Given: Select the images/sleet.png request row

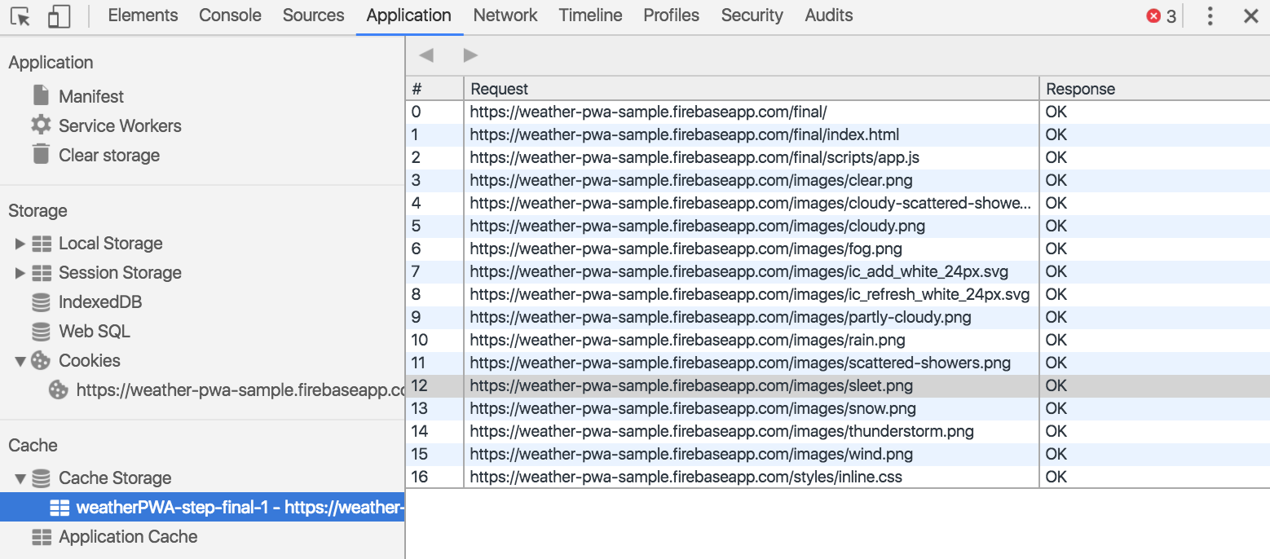Looking at the screenshot, I should tap(838, 385).
